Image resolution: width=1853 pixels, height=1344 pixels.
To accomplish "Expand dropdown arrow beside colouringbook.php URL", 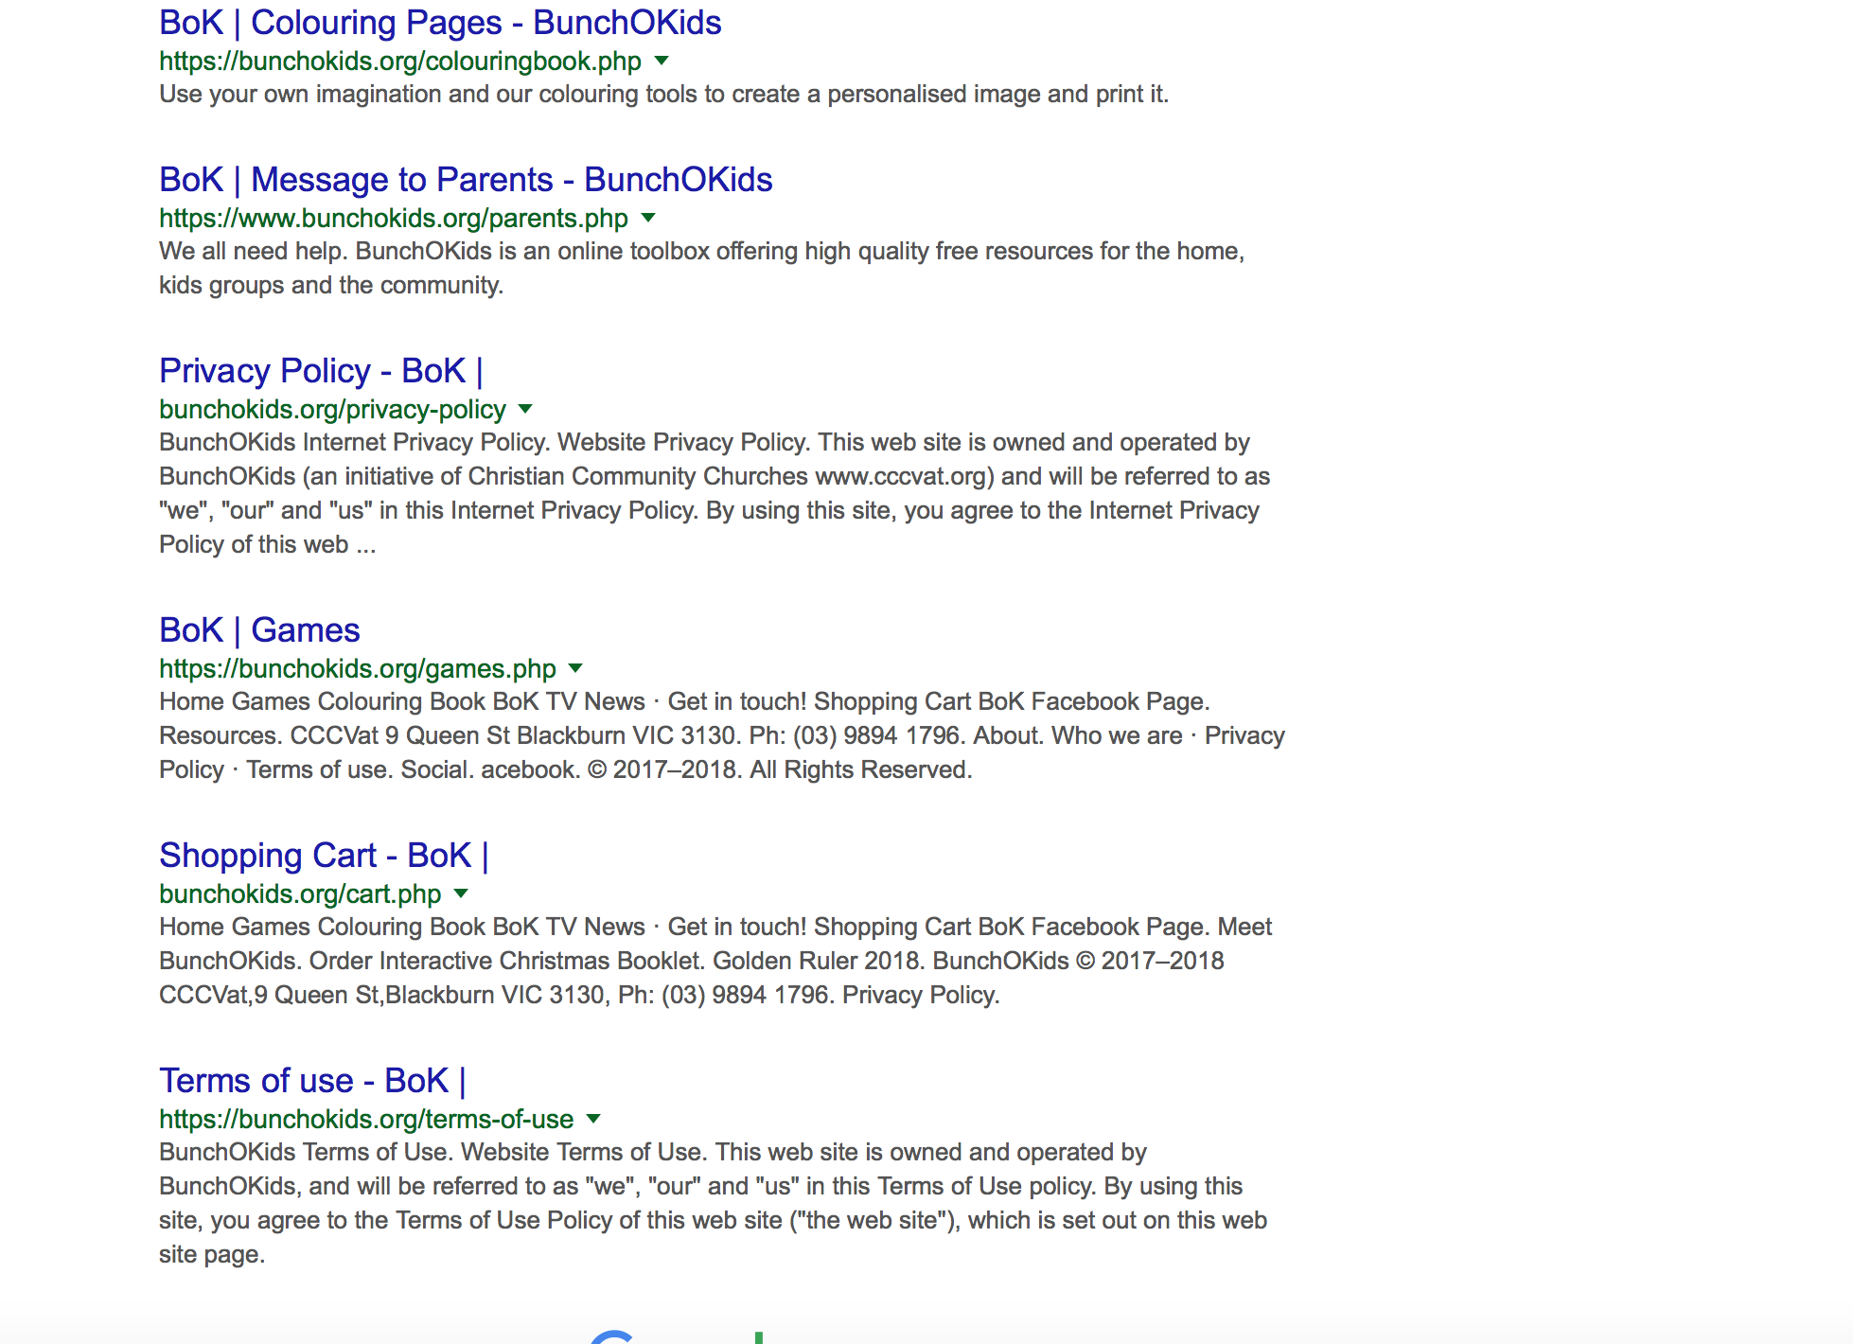I will point(662,61).
